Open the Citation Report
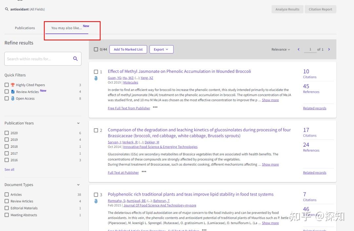Image resolution: width=354 pixels, height=231 pixels. tap(321, 9)
